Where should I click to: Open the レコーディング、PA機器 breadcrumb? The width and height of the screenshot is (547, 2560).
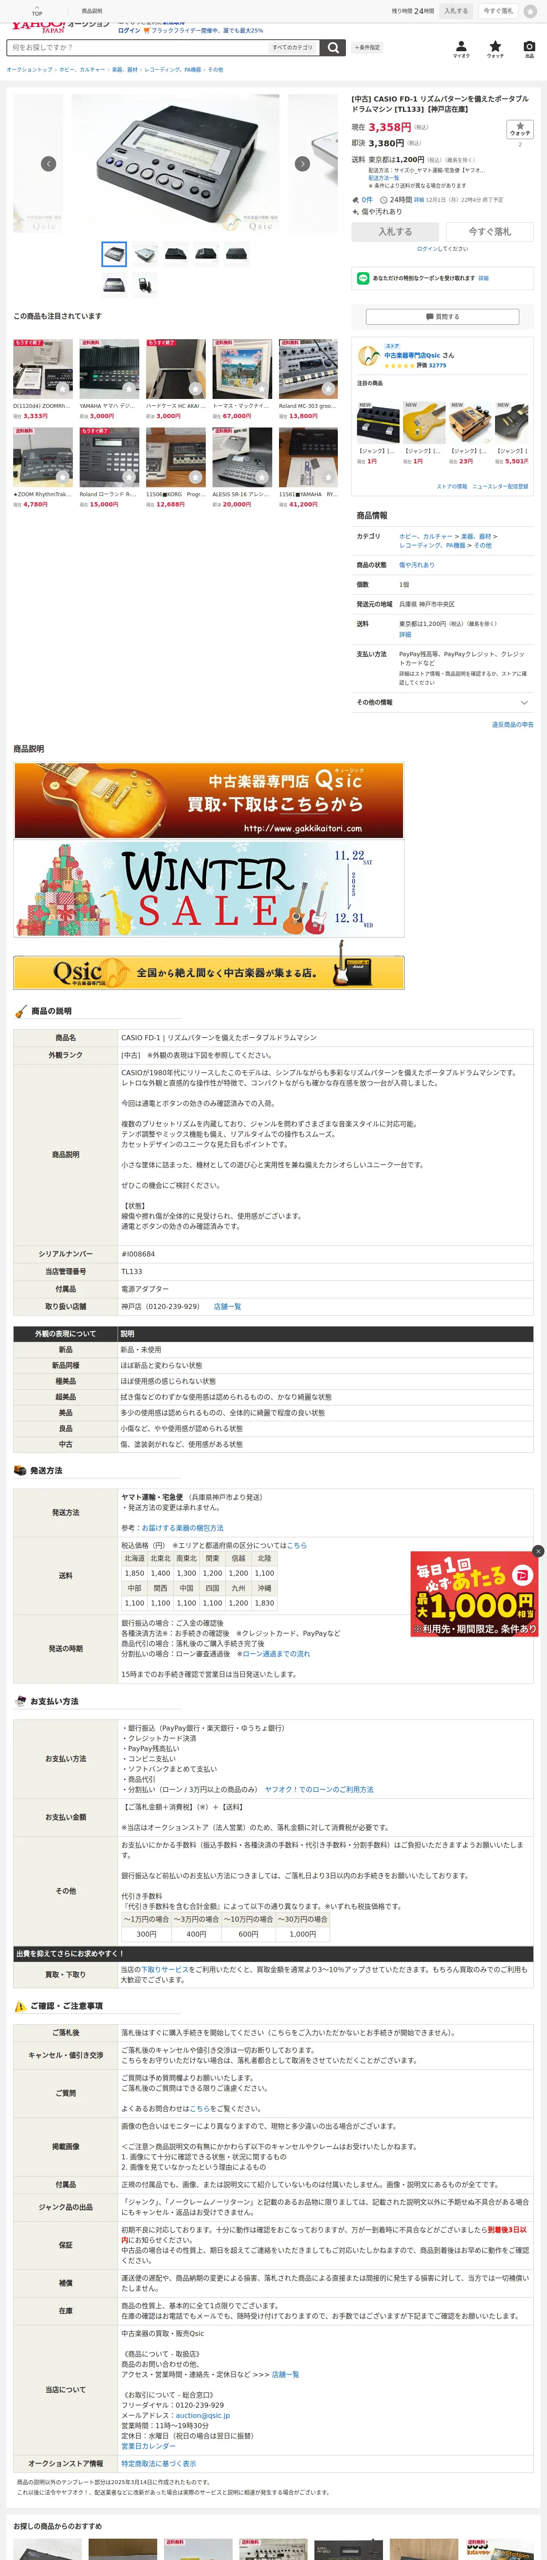[173, 70]
